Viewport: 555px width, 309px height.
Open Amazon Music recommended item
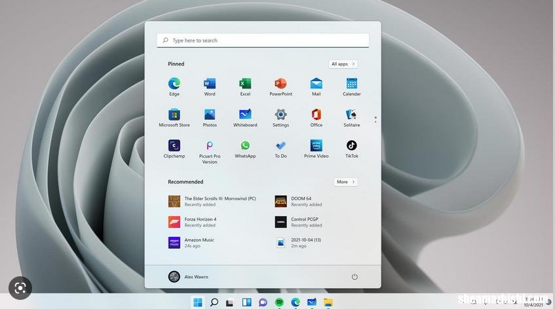click(191, 242)
